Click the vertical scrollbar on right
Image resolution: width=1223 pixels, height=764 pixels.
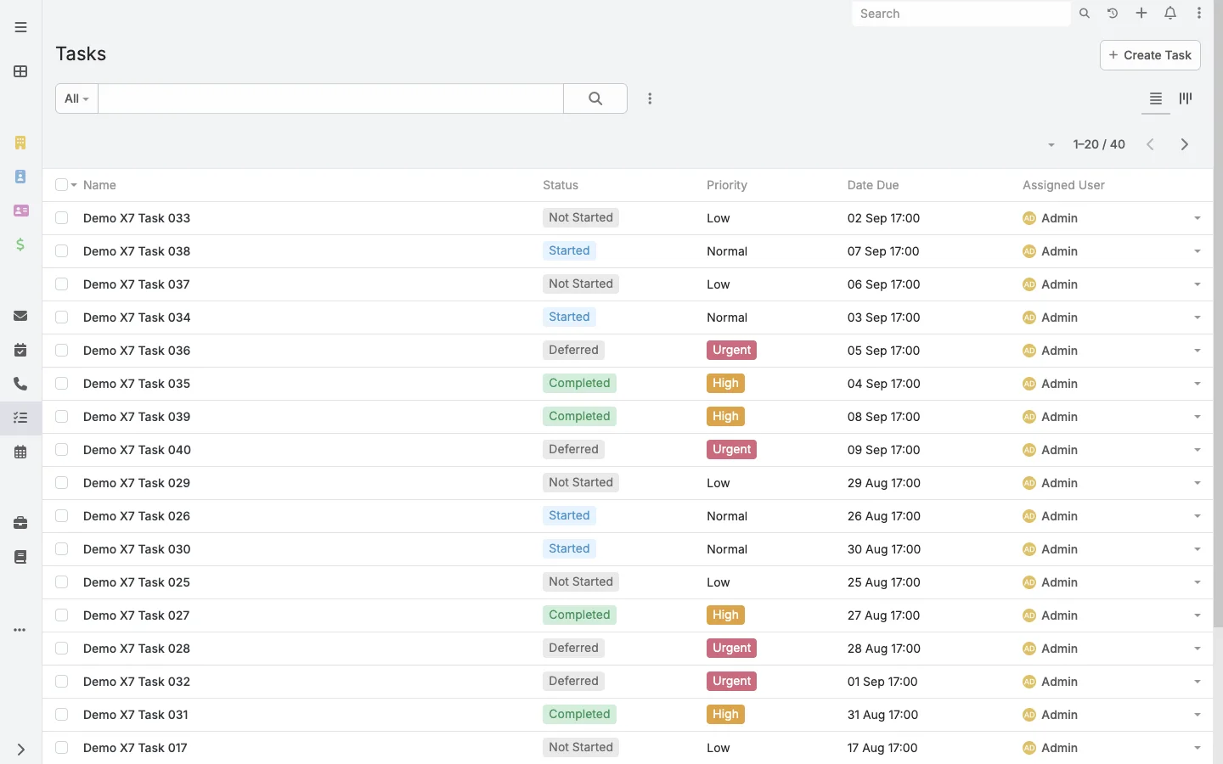click(1218, 314)
